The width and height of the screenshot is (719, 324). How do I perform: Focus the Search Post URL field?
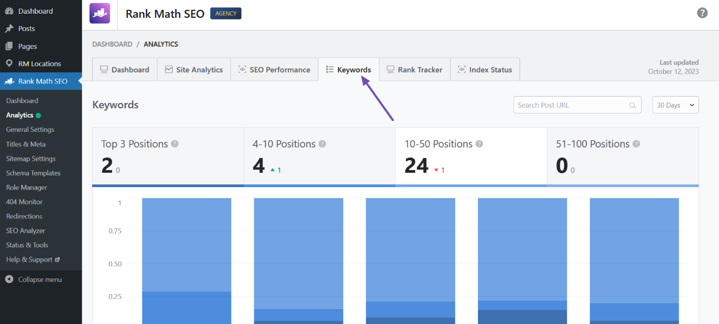[577, 105]
